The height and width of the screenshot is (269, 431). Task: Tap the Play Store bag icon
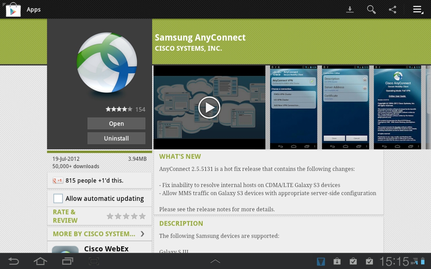(13, 9)
